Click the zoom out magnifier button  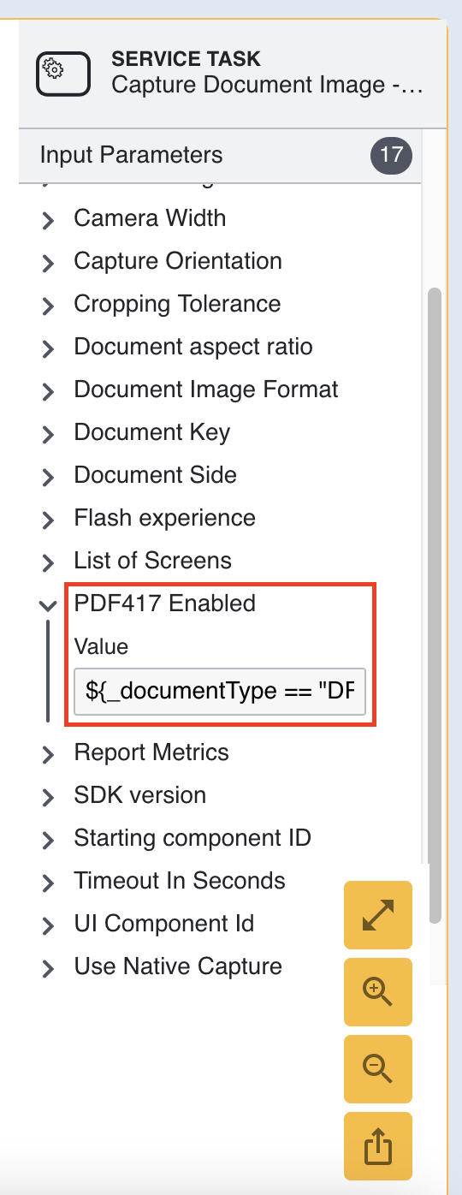point(378,1069)
